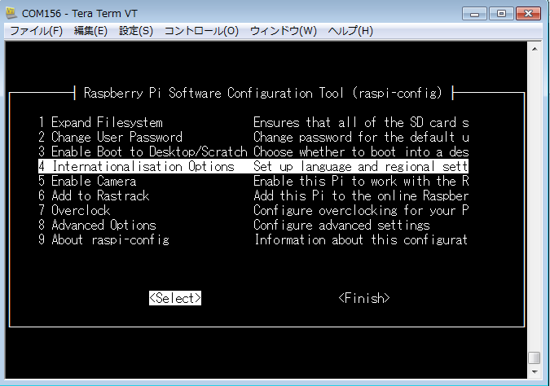The height and width of the screenshot is (386, 550).
Task: Open the ヘルプ(H) menu
Action: 350,31
